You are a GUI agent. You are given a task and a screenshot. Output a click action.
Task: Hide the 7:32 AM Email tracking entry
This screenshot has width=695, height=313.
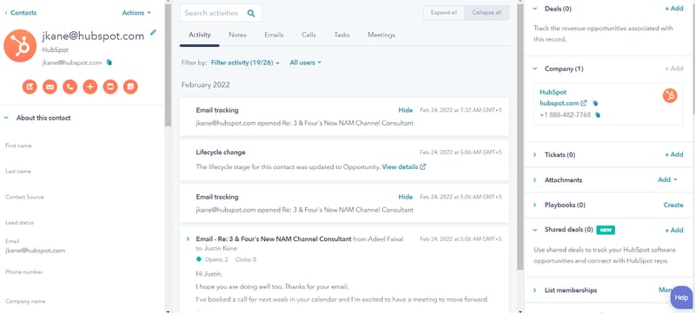[406, 110]
